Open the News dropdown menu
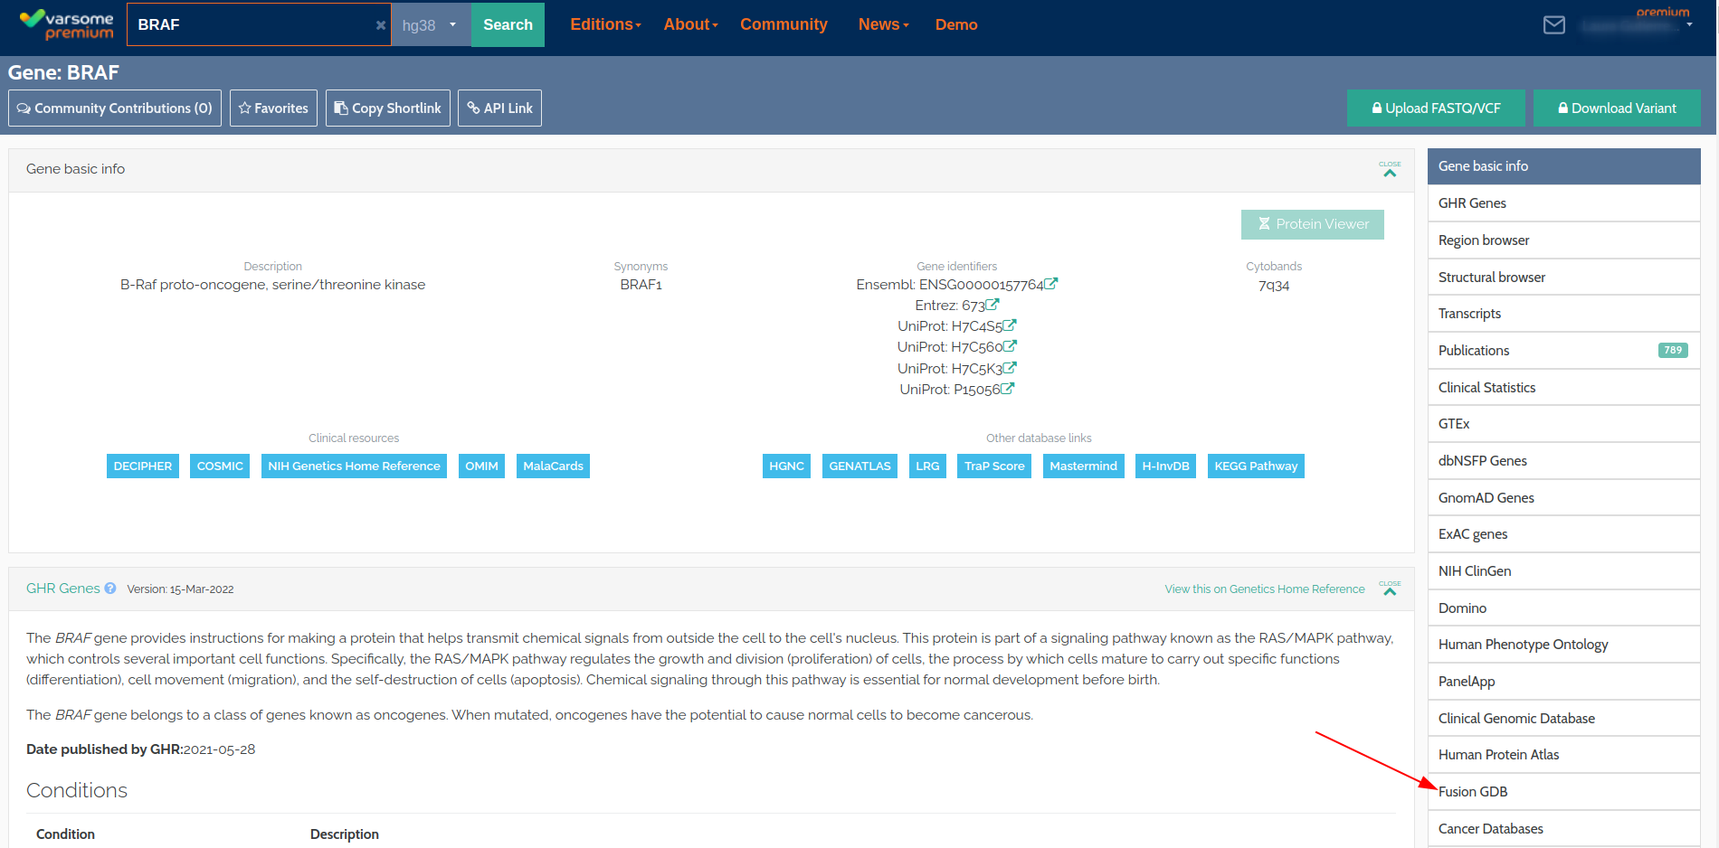The image size is (1719, 848). (x=883, y=25)
